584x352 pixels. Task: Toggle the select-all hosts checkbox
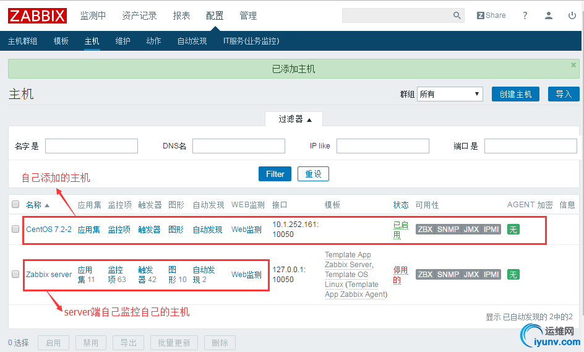tap(15, 204)
